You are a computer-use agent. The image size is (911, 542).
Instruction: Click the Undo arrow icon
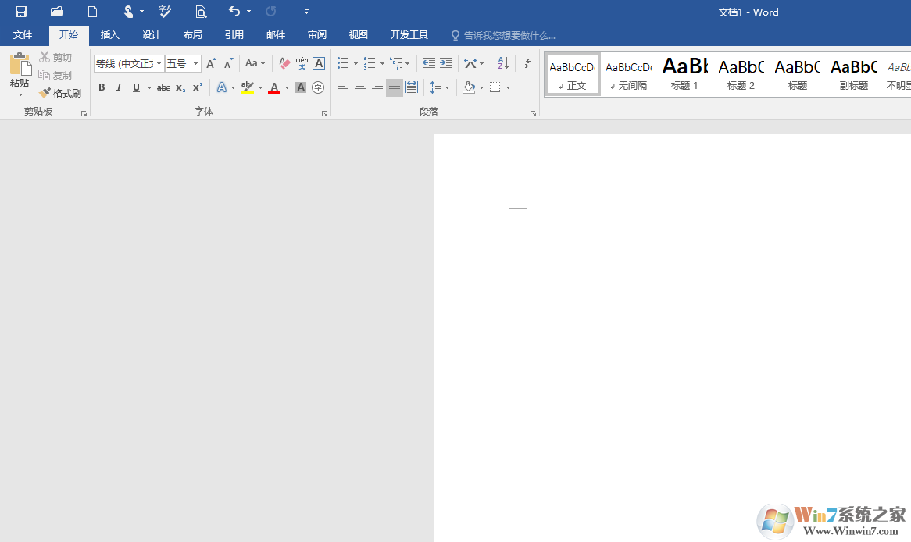click(x=234, y=12)
